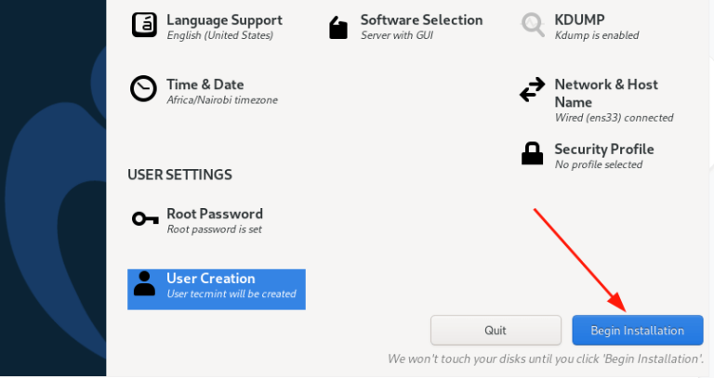This screenshot has height=378, width=714.
Task: Click 'Server with GUI' status text
Action: [x=396, y=35]
